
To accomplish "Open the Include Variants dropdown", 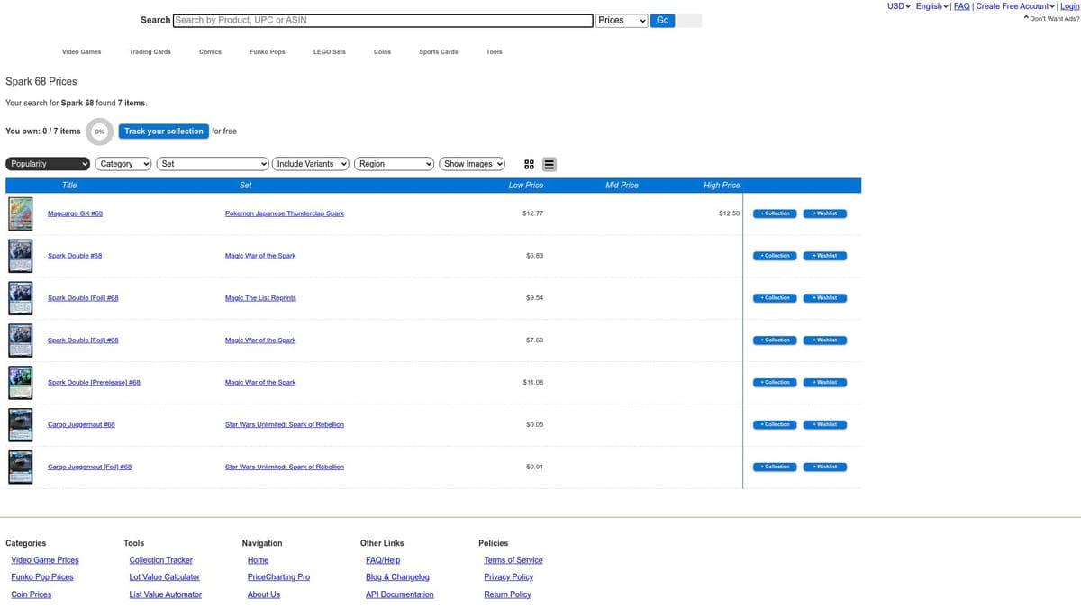I will 311,164.
